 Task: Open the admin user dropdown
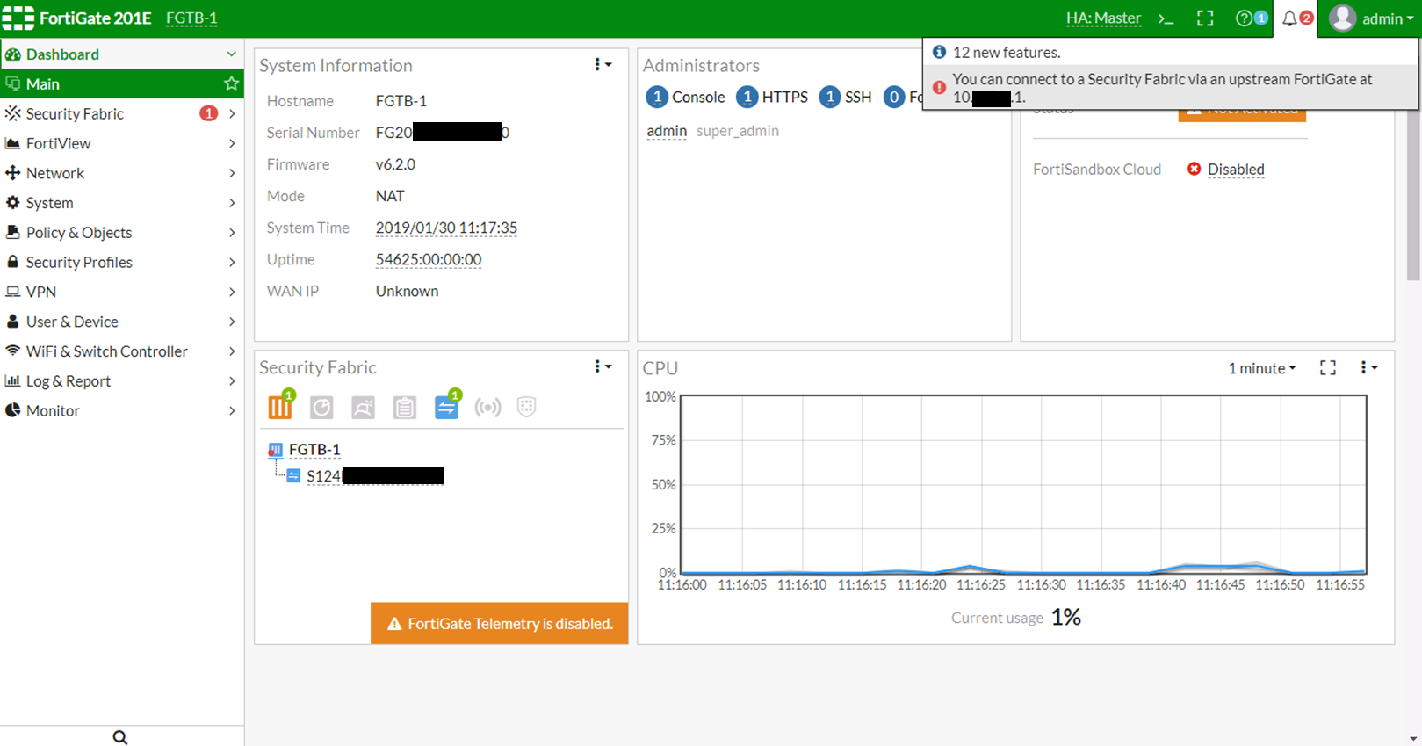pos(1371,18)
